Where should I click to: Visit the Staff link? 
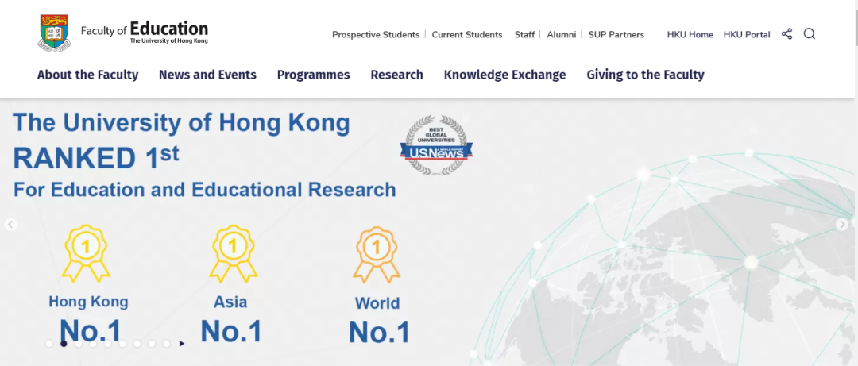(524, 34)
